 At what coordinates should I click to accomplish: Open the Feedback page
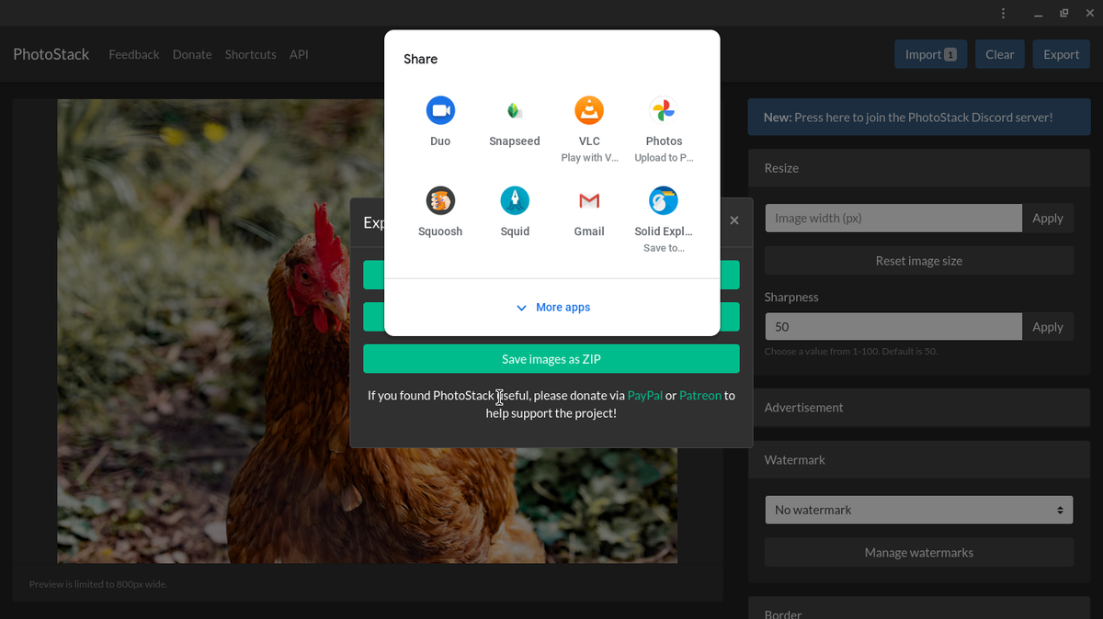(x=133, y=54)
